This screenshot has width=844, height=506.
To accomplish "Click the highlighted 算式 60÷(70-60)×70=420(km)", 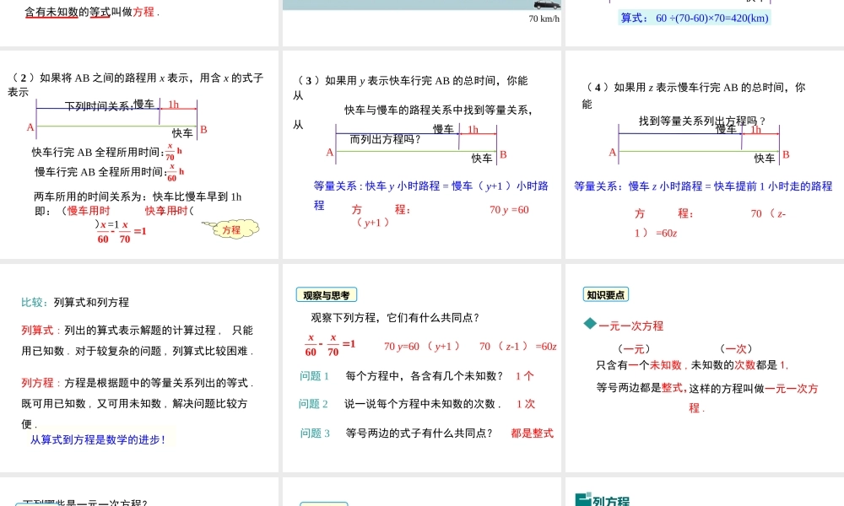I will [x=695, y=18].
